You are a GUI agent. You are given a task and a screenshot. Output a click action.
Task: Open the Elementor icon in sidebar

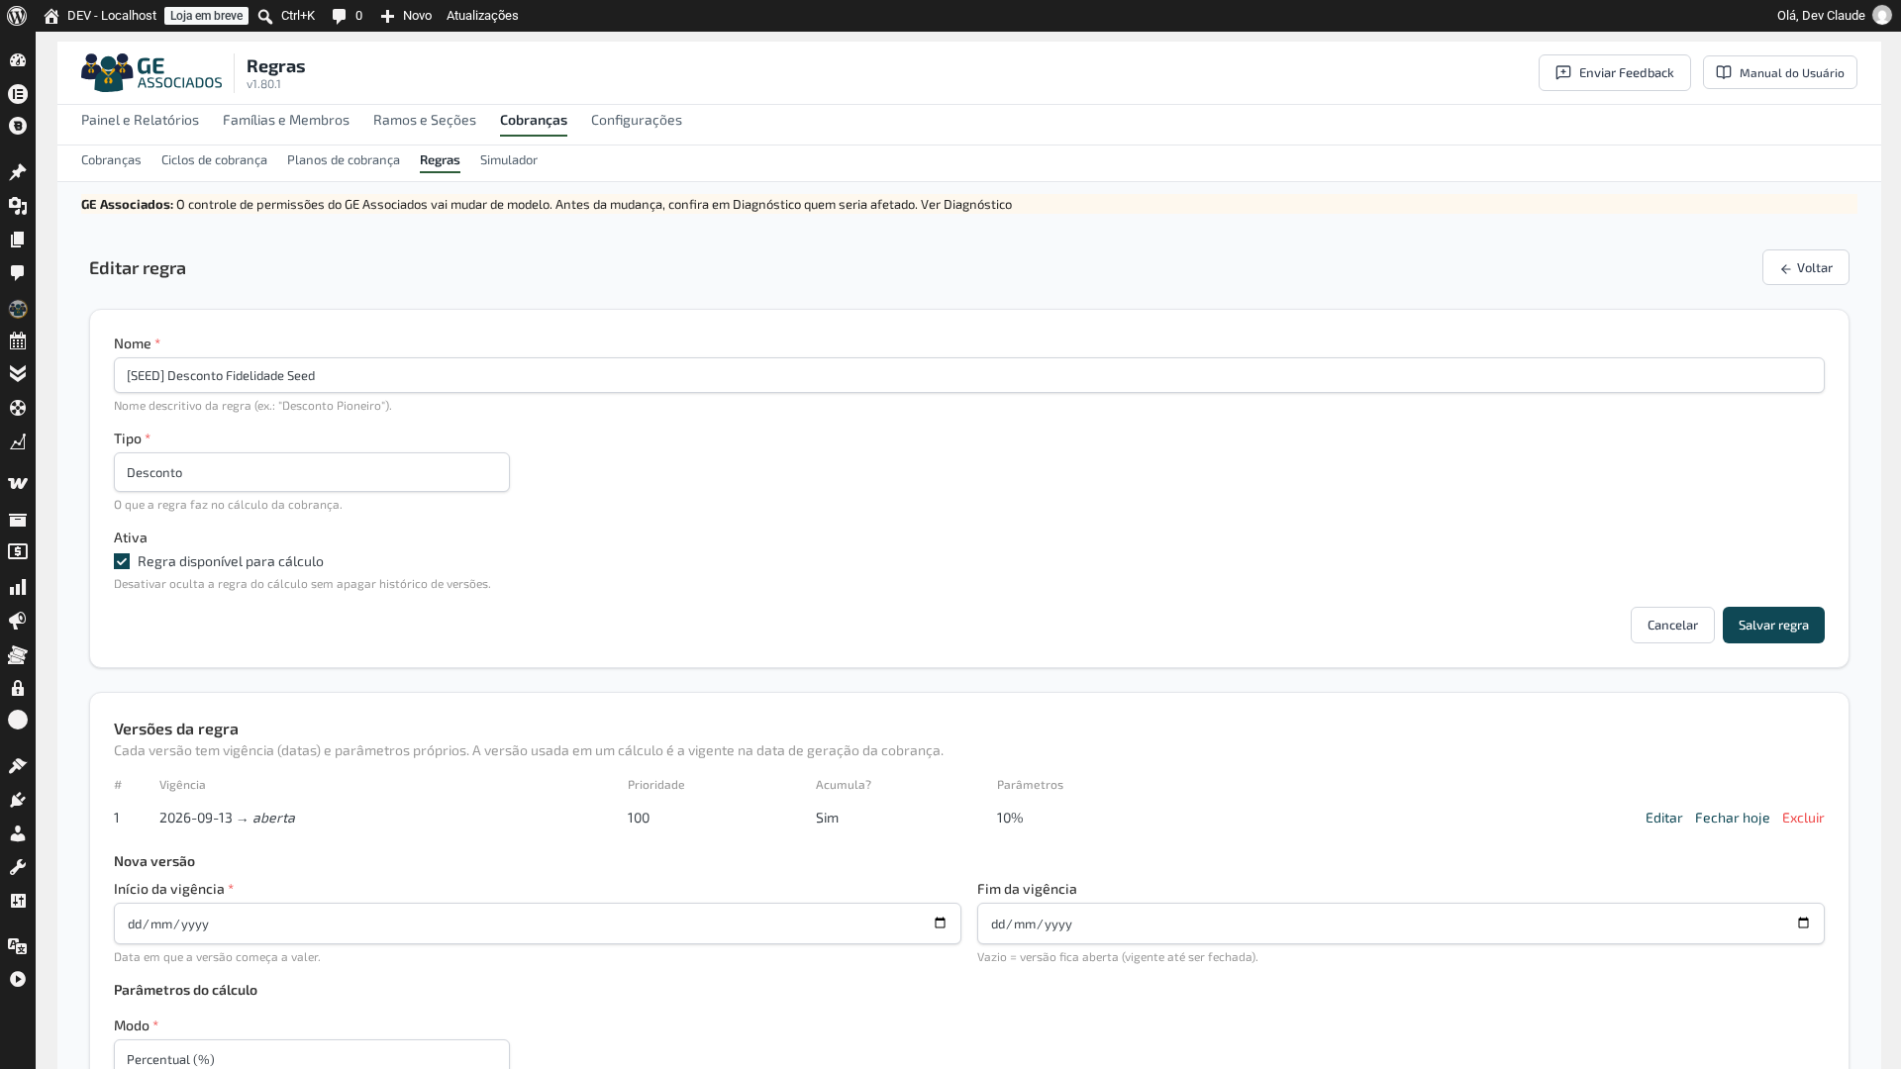click(x=18, y=94)
